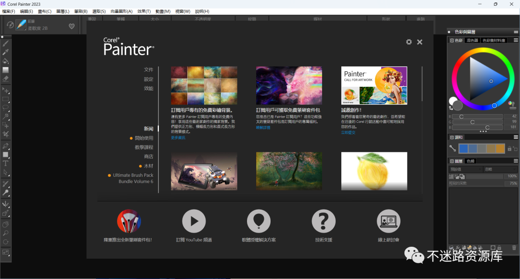Image resolution: width=520 pixels, height=279 pixels.
Task: Click the 立即提交 submit now link
Action: click(x=348, y=133)
